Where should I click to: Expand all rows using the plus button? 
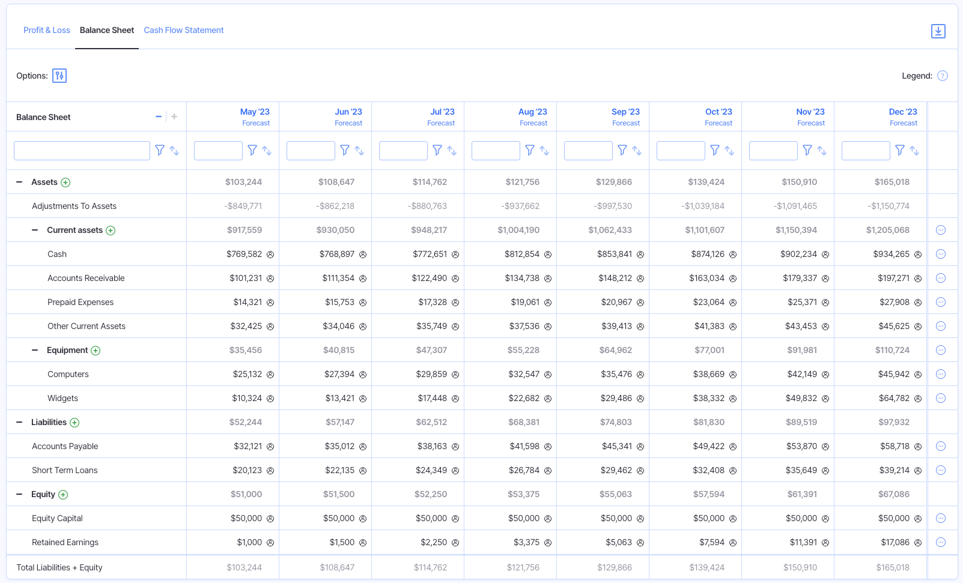174,116
